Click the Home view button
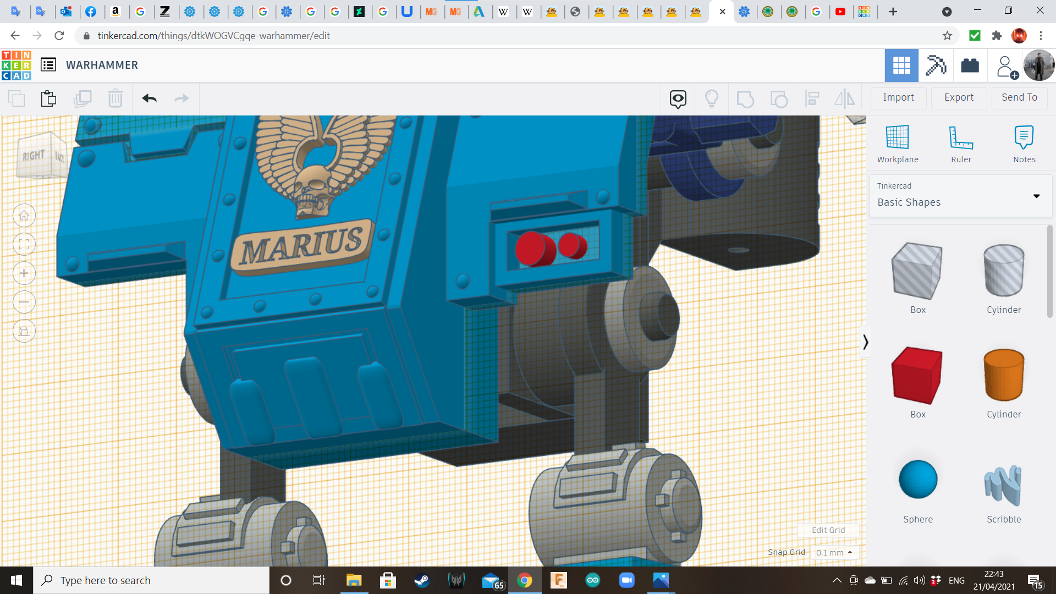This screenshot has height=594, width=1056. tap(24, 216)
